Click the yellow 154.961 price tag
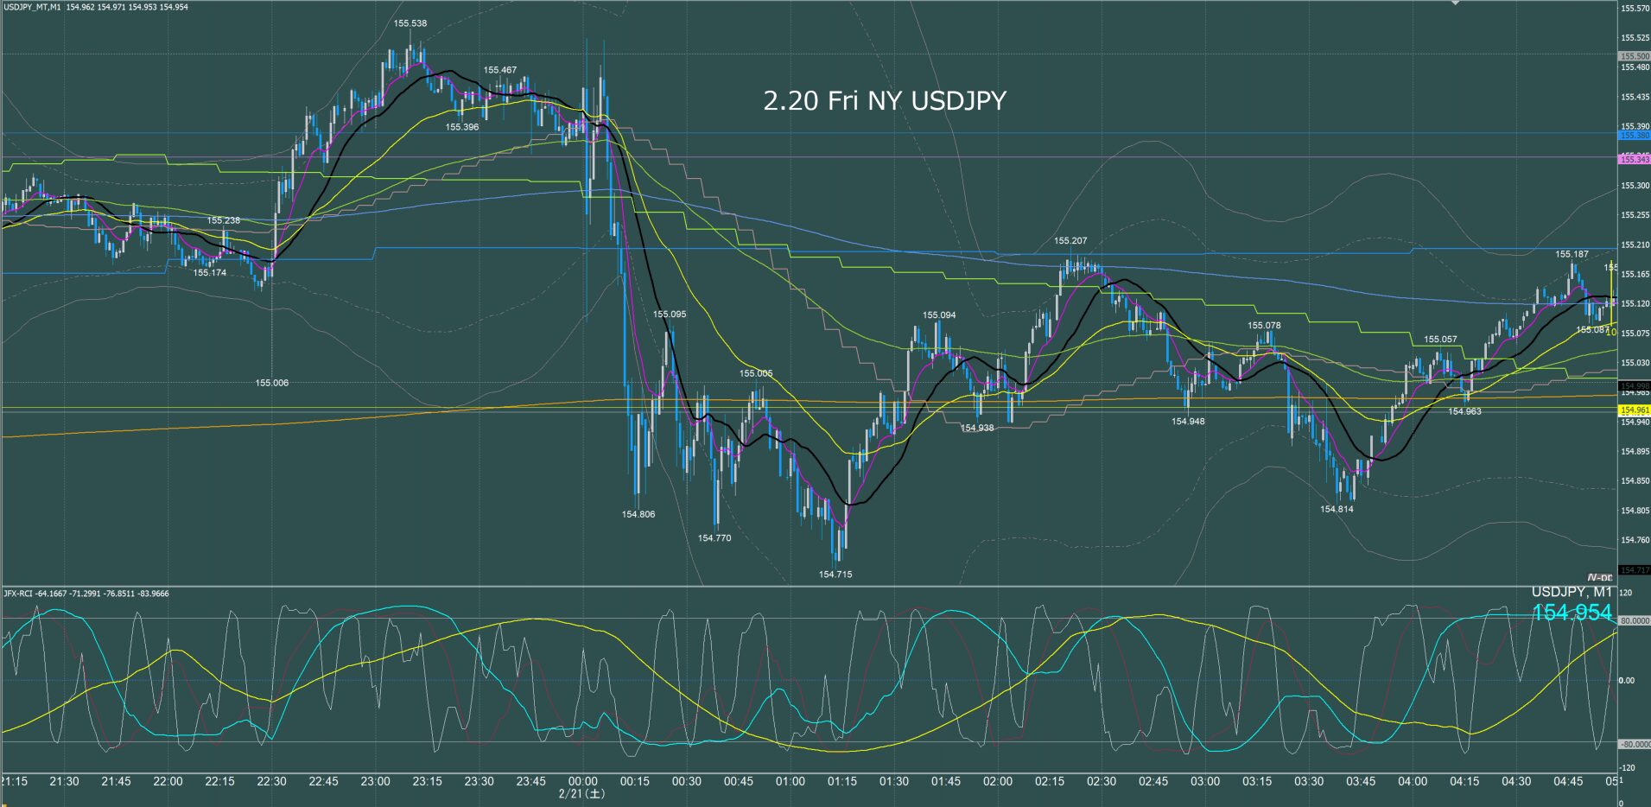The height and width of the screenshot is (807, 1651). pyautogui.click(x=1634, y=410)
